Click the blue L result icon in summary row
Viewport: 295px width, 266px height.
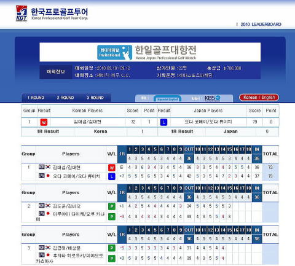[163, 122]
